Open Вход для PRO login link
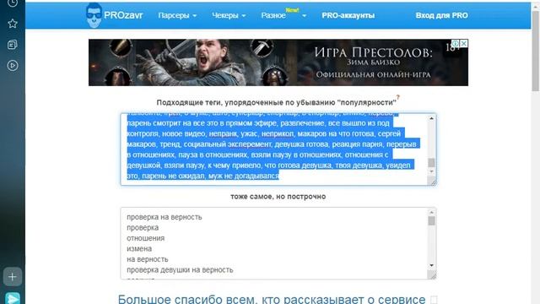Image resolution: width=540 pixels, height=304 pixels. pos(441,15)
